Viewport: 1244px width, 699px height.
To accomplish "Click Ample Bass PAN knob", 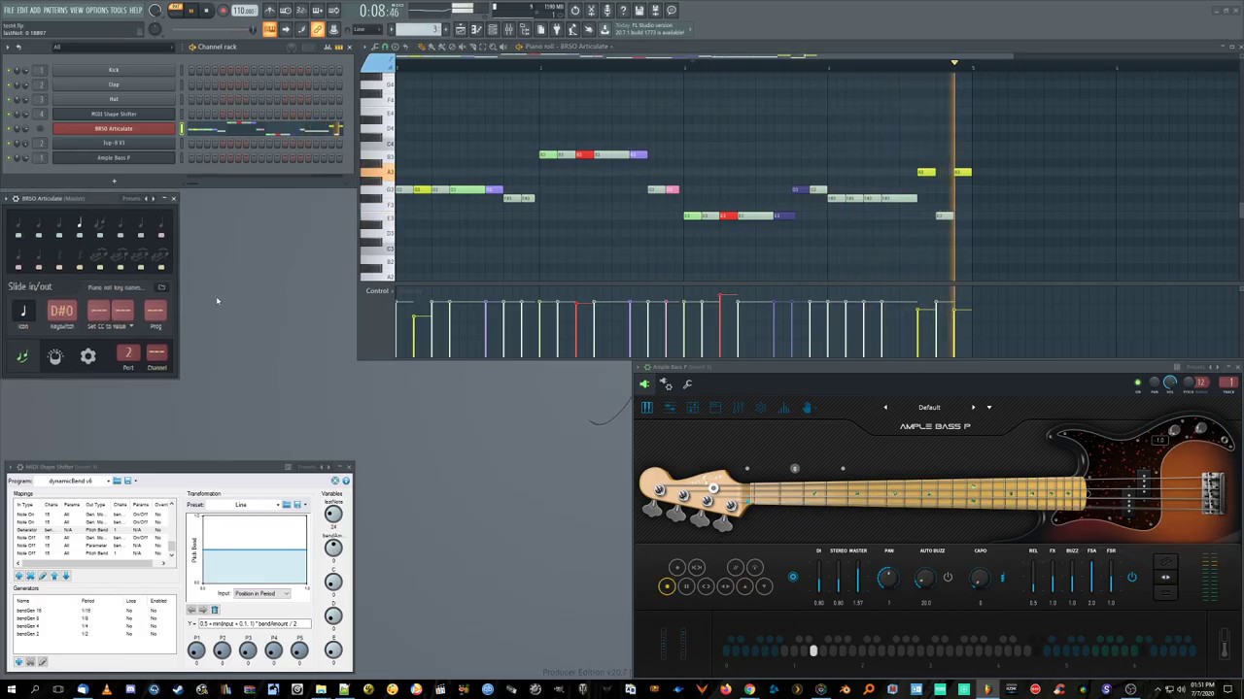I will [887, 579].
